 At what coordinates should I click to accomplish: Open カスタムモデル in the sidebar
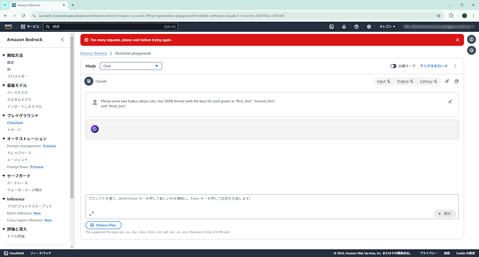[x=19, y=100]
